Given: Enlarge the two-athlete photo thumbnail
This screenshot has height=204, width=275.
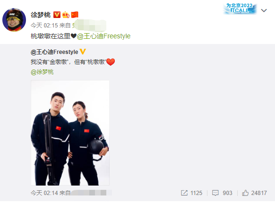Looking at the screenshot, I should click(x=70, y=133).
